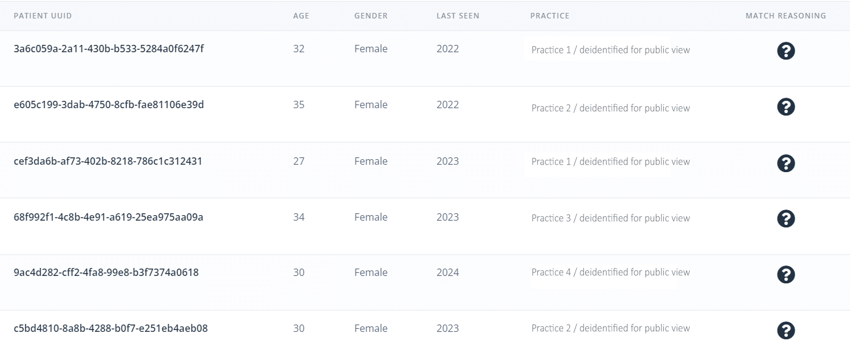Image resolution: width=850 pixels, height=362 pixels.
Task: Show match reasoning for patient c5bd4810
Action: click(786, 331)
